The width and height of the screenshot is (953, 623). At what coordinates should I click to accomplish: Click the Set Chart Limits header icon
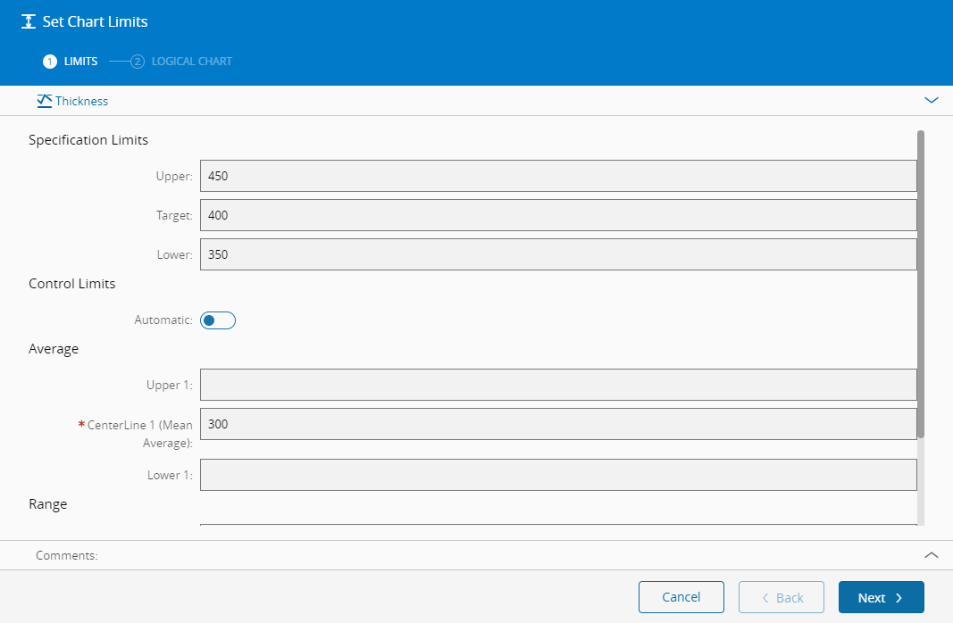[29, 21]
